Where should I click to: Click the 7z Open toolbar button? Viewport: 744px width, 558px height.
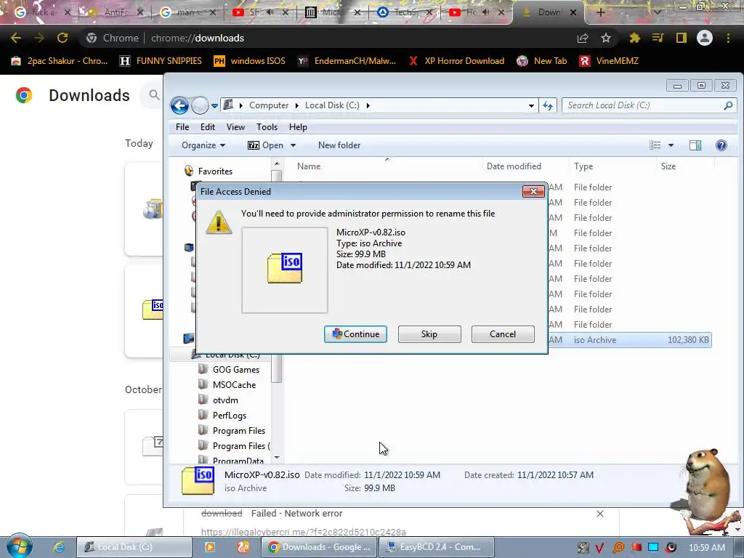coord(266,145)
